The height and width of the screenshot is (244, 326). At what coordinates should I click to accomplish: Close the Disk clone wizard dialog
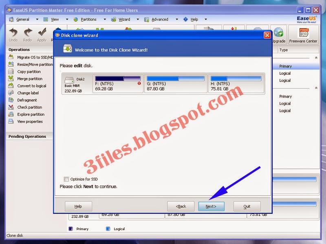(x=267, y=35)
